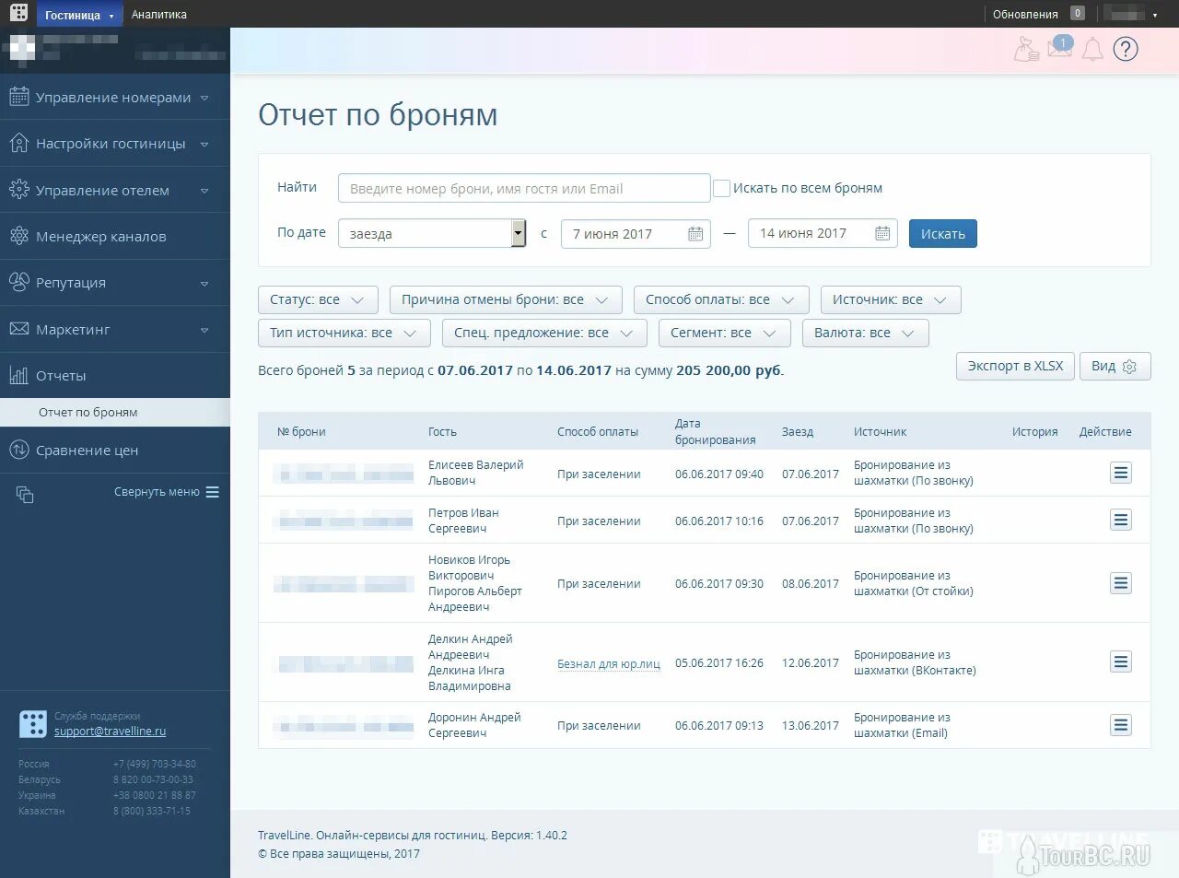Open 'Сегмент: все' filter dropdown
Image resolution: width=1179 pixels, height=878 pixels.
tap(725, 333)
